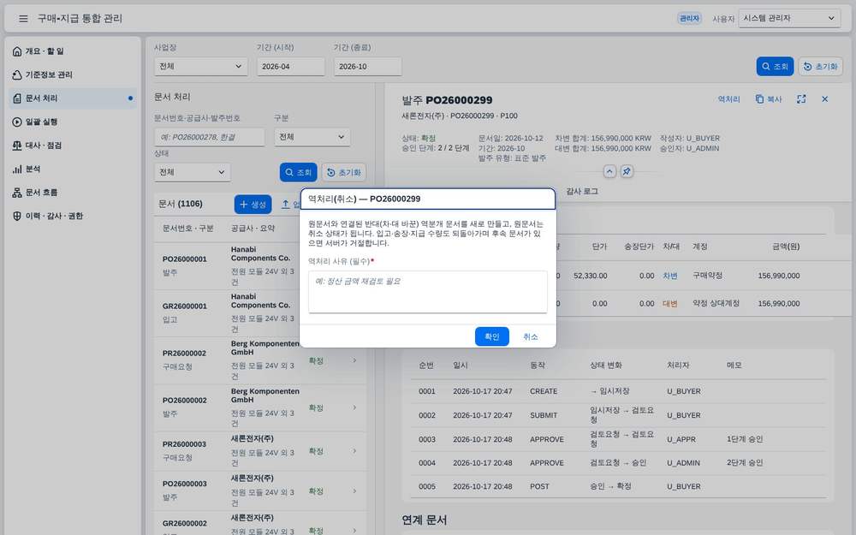Click the 구매약정 account cell
This screenshot has width=856, height=535.
[707, 275]
